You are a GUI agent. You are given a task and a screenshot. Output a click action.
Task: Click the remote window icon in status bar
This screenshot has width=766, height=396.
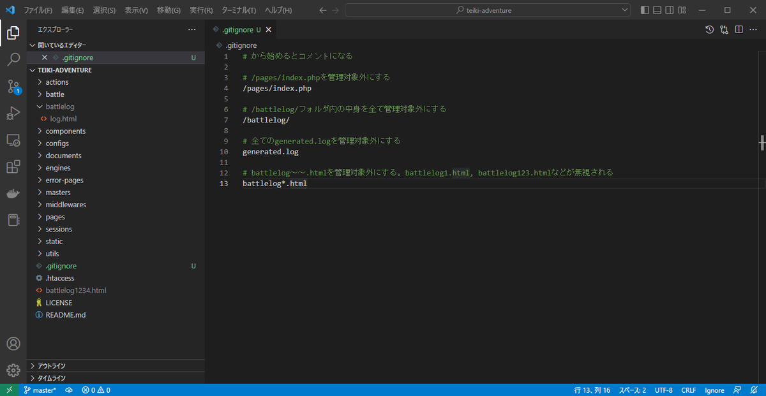(9, 390)
